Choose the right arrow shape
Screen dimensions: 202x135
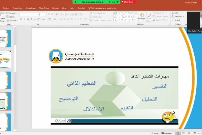click(126, 17)
